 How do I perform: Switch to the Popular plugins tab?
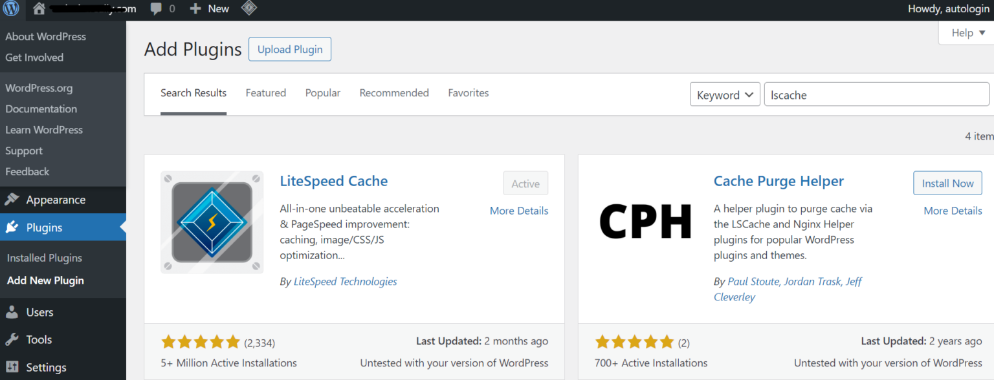322,93
